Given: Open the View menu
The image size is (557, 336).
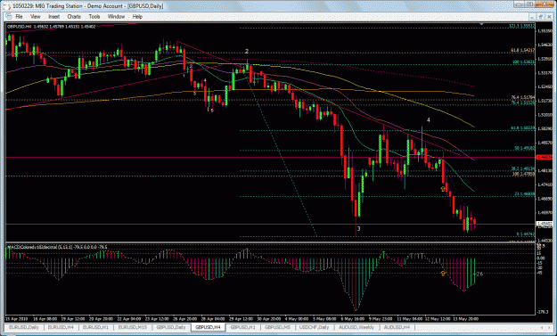Looking at the screenshot, I should 35,17.
